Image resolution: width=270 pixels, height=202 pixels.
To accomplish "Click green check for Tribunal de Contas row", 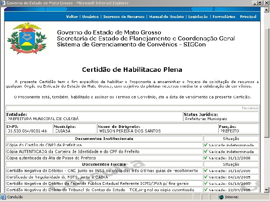I will point(205,190).
